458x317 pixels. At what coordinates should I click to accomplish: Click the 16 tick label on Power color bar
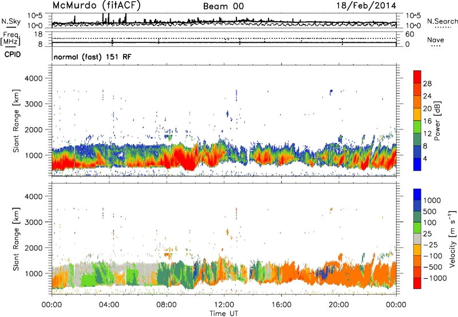pyautogui.click(x=427, y=121)
